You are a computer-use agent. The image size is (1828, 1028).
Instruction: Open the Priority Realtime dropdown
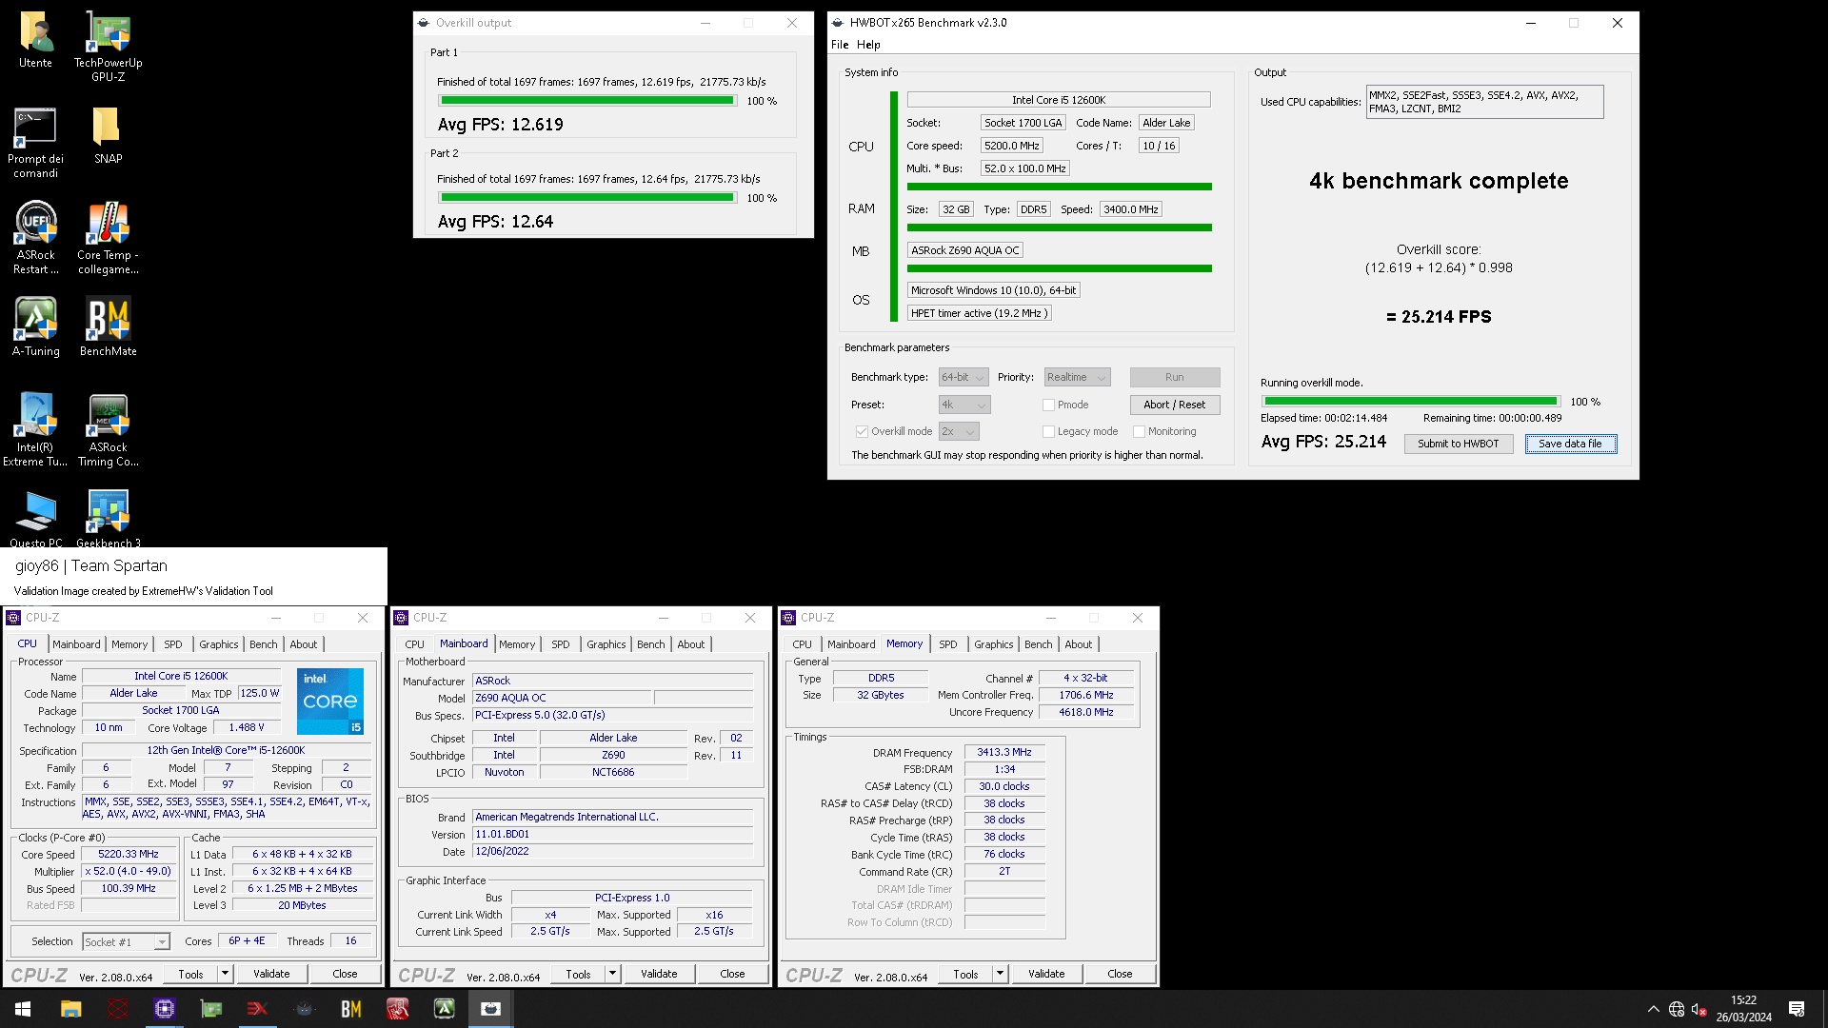pos(1077,377)
